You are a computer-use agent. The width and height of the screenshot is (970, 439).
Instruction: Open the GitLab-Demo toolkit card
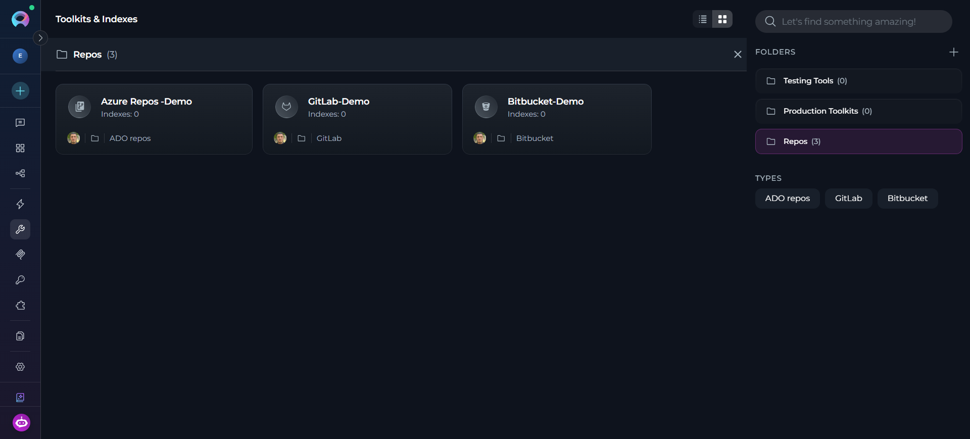[357, 119]
